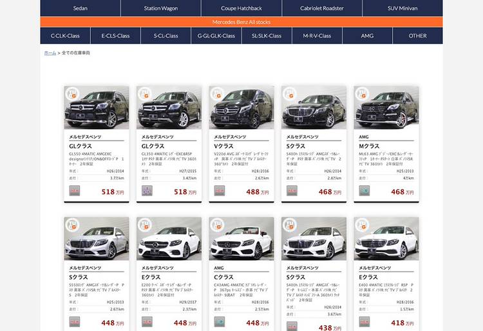Click the ホーム breadcrumb link
This screenshot has height=331, width=483.
50,53
